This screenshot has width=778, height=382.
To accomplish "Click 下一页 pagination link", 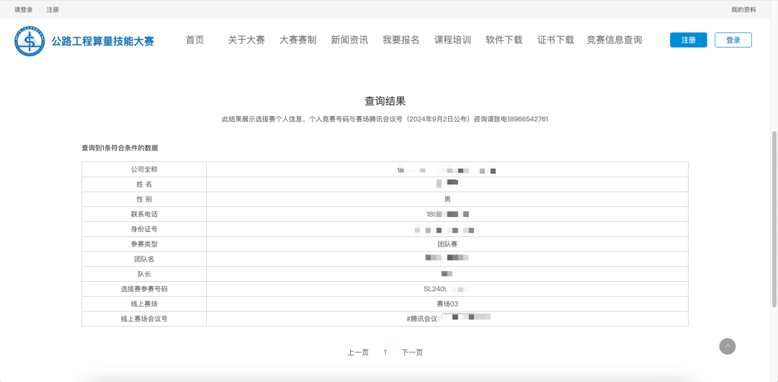I will coord(412,352).
